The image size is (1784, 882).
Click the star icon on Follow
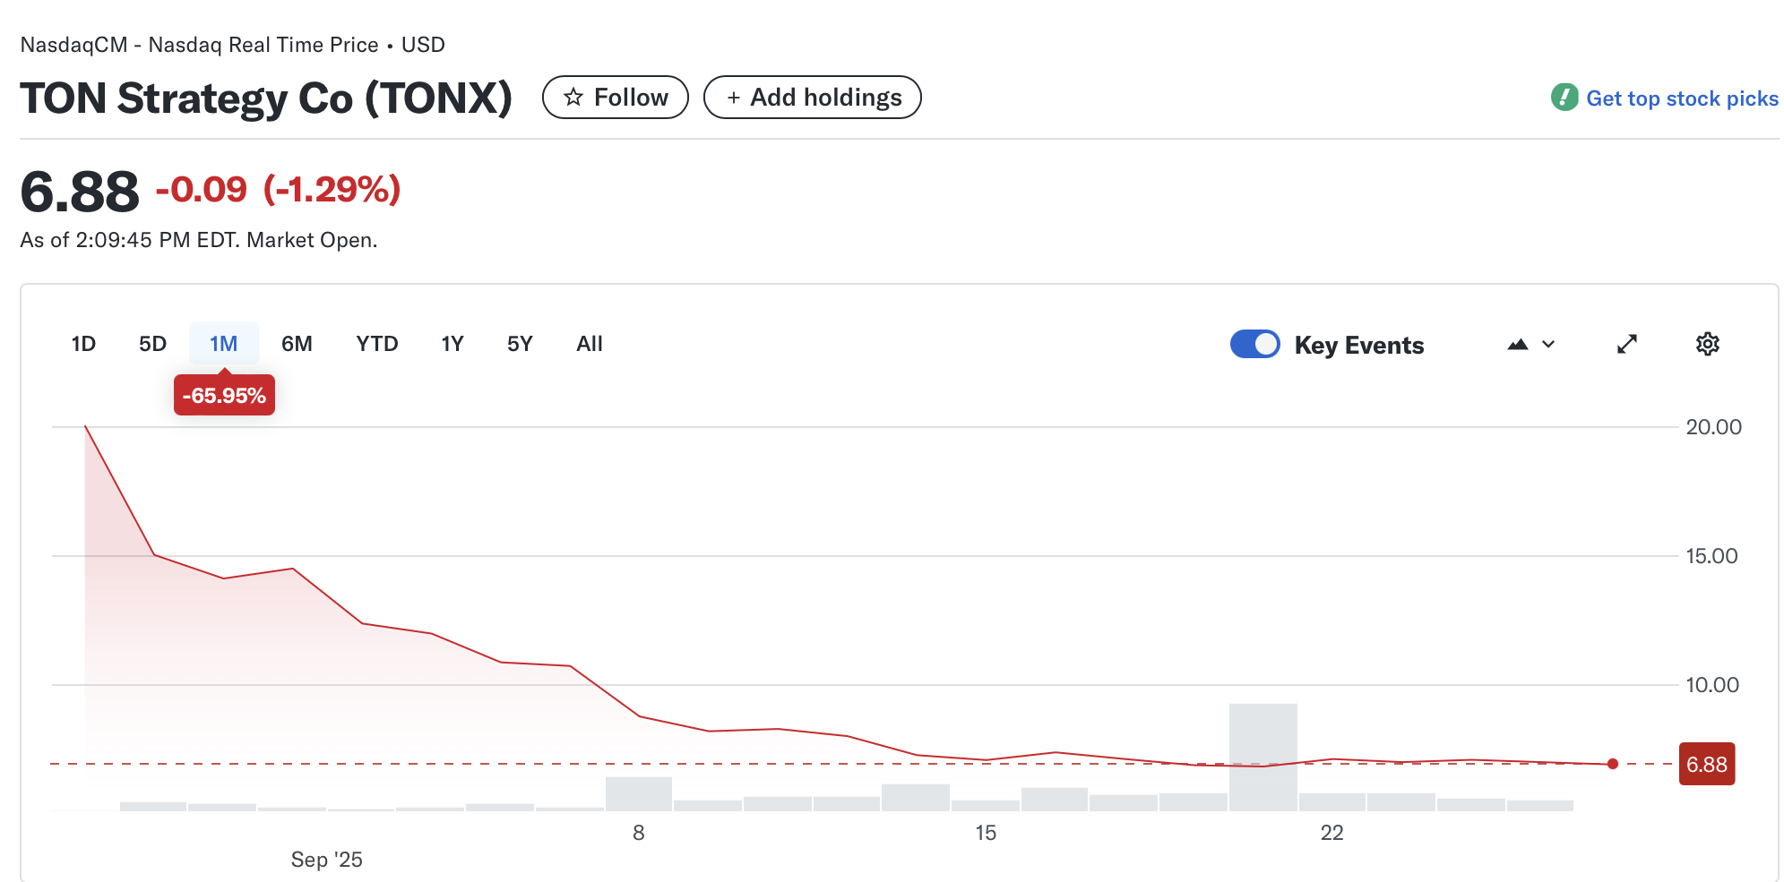[573, 98]
